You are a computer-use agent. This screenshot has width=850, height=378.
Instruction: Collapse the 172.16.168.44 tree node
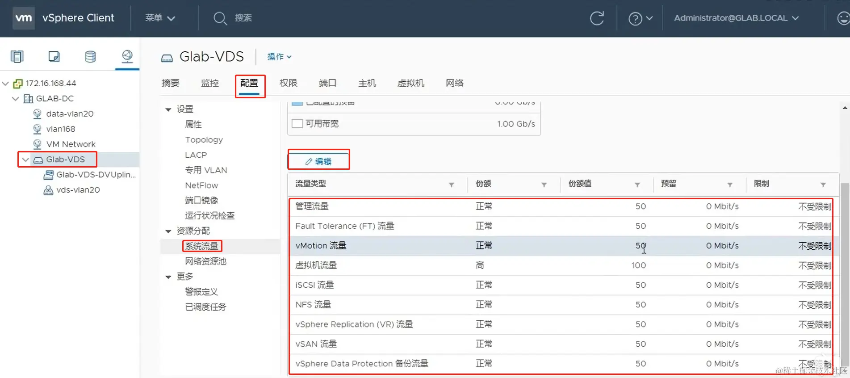pos(5,84)
